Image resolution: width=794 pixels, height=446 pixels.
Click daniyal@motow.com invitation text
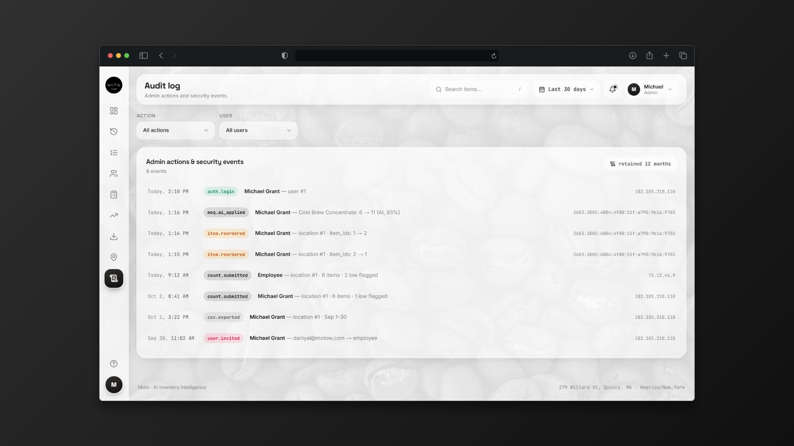pos(335,338)
